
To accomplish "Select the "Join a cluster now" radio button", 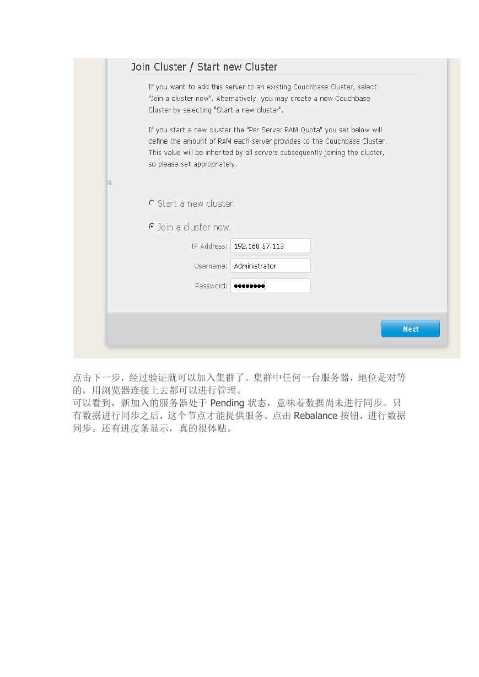I will click(x=152, y=227).
